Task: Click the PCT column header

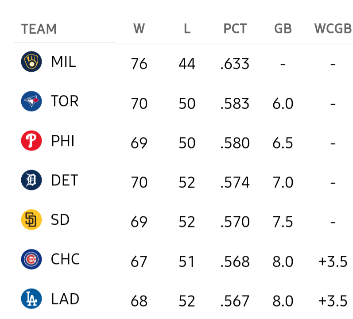Action: pos(235,29)
